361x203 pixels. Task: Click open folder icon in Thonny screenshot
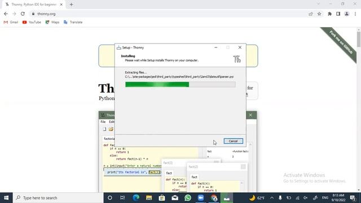111,129
